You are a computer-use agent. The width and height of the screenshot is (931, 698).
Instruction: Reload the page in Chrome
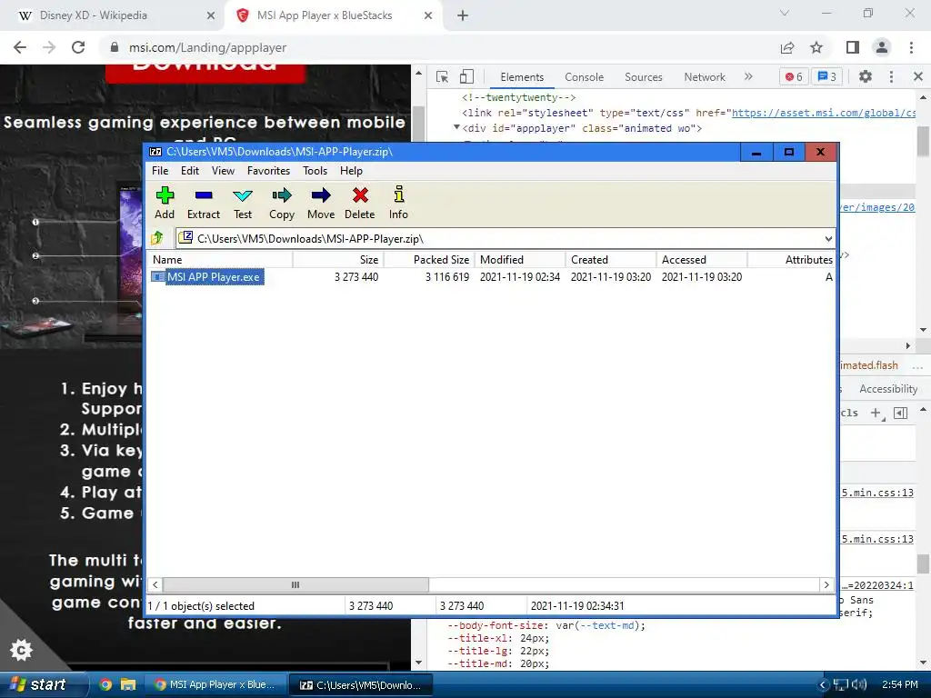(78, 47)
